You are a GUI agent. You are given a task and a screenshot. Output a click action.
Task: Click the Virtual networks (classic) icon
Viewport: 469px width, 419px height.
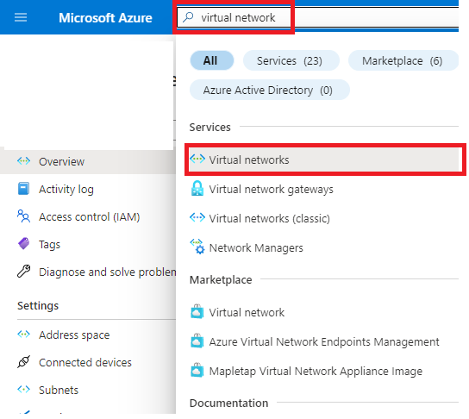[x=197, y=217]
